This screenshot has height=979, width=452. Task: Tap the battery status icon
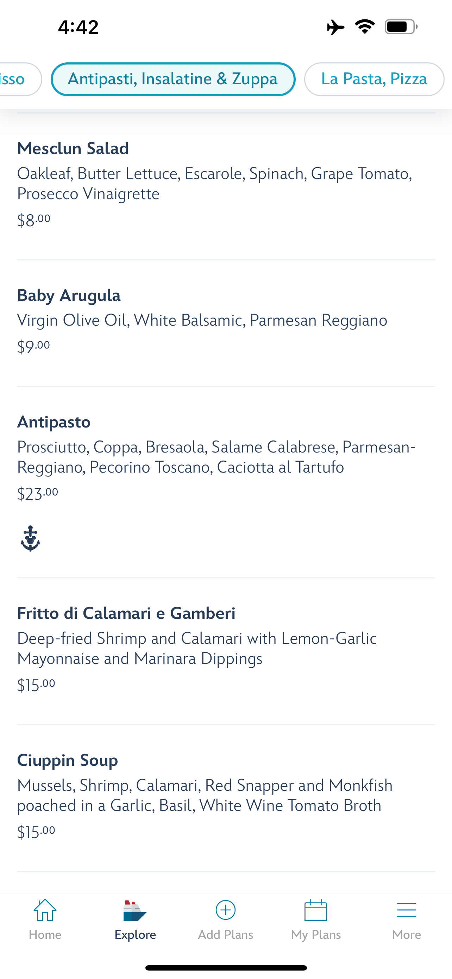point(401,26)
